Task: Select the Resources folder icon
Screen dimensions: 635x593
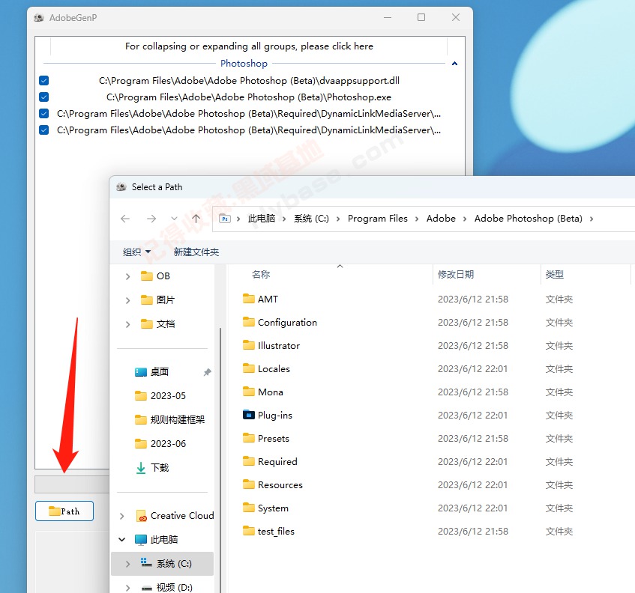Action: (249, 484)
